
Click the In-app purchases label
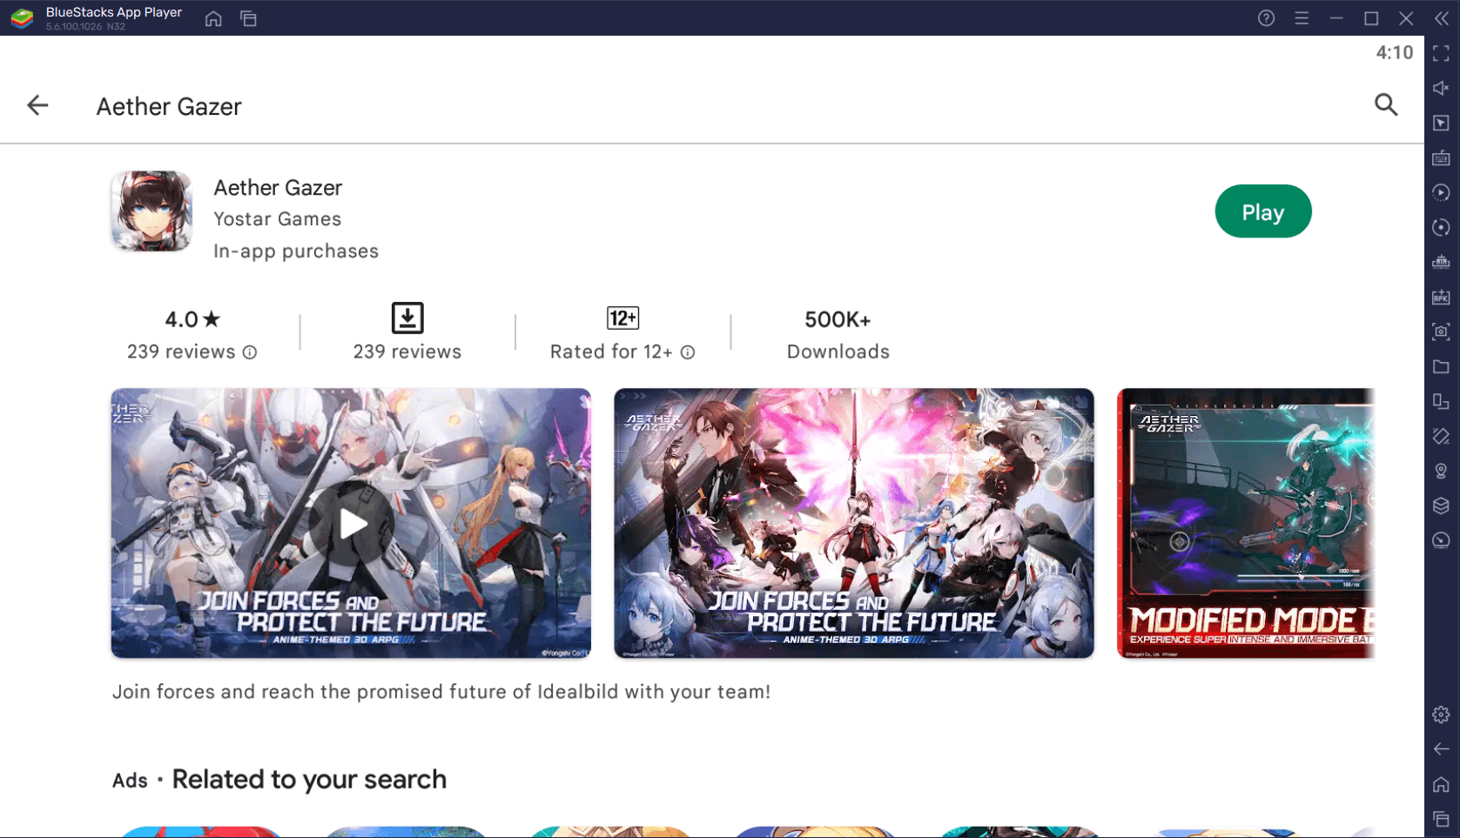[296, 251]
